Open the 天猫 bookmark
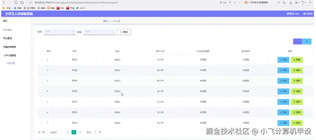This screenshot has width=316, height=140. pyautogui.click(x=70, y=8)
